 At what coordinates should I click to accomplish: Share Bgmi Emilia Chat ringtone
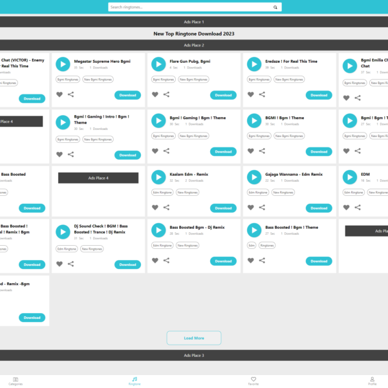point(358,98)
